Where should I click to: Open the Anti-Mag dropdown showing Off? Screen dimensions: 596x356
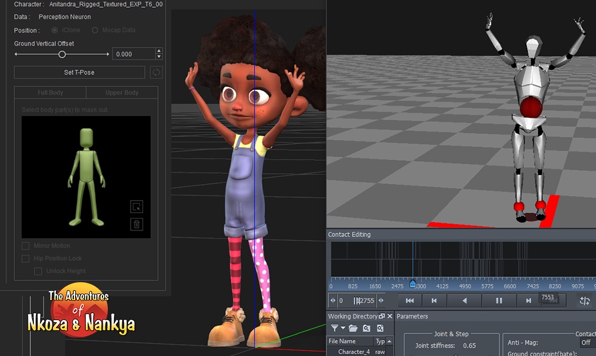tap(586, 342)
